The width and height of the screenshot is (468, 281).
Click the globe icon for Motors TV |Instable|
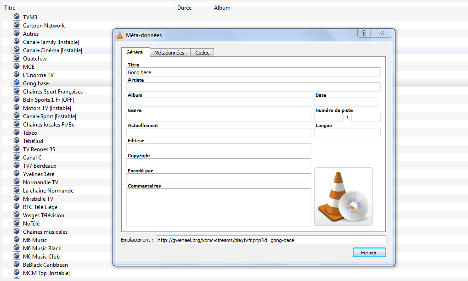(17, 108)
